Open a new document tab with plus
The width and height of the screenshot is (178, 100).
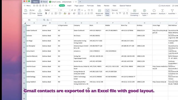coord(80,2)
